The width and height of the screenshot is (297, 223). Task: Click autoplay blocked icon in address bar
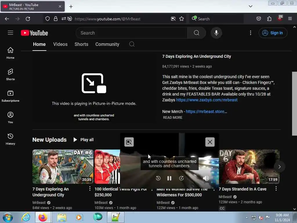tap(70, 19)
